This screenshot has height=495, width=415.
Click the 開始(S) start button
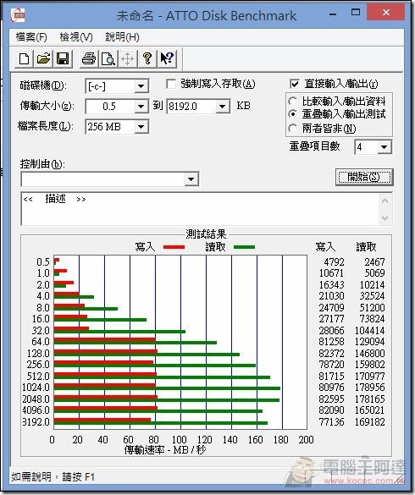click(364, 177)
